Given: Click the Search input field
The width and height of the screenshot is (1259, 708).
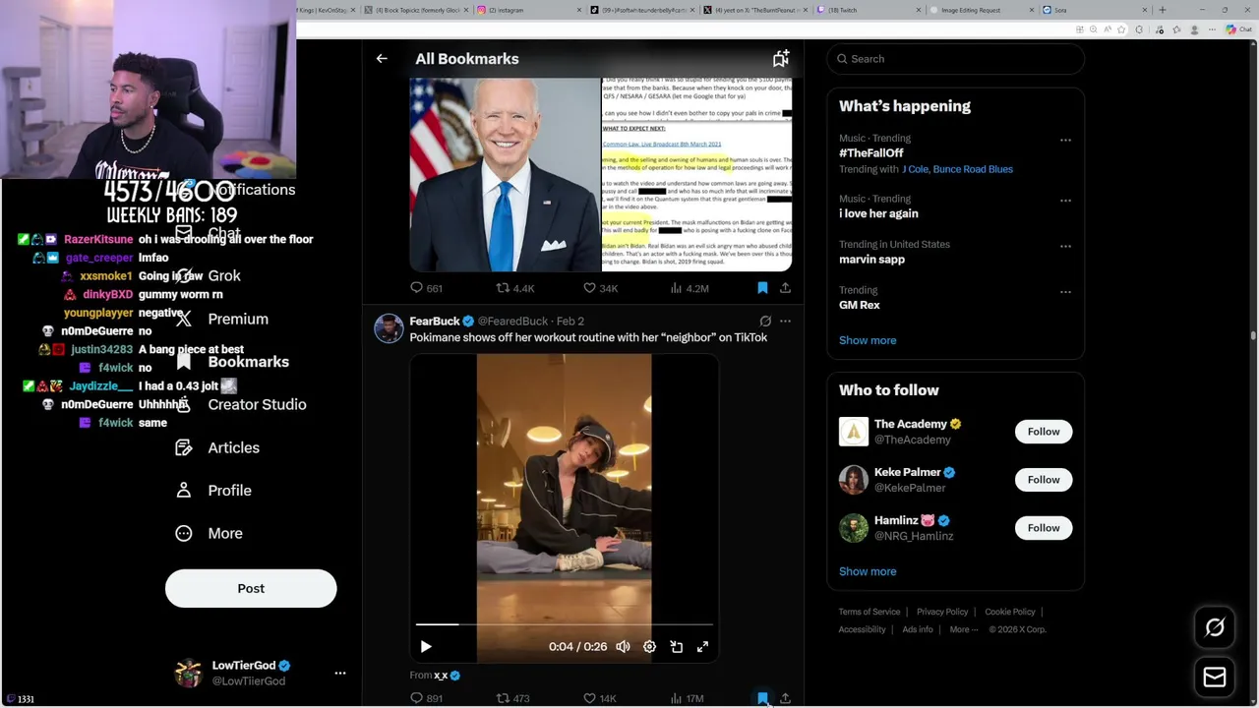Looking at the screenshot, I should 955,59.
